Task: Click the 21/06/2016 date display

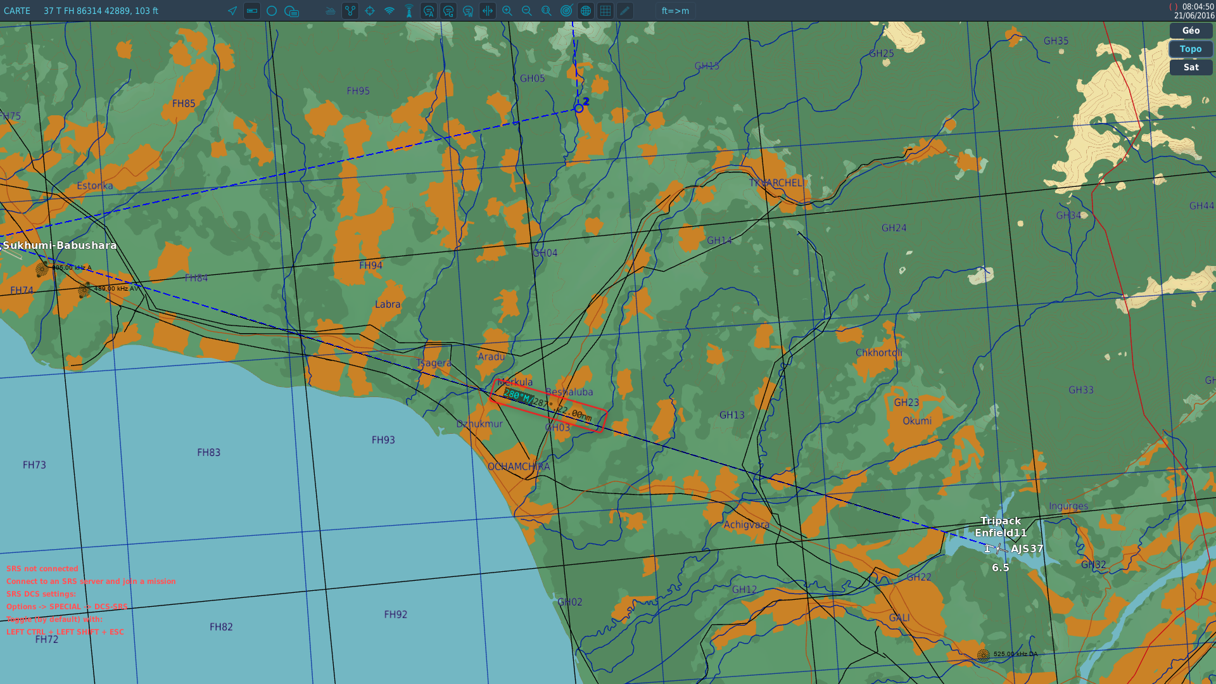Action: tap(1194, 16)
